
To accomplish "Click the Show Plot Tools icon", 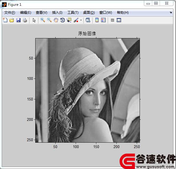I will point(119,20).
